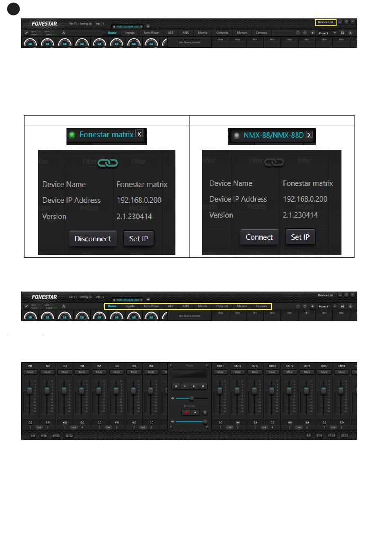Open the File menu in top screenshot

[x=73, y=24]
